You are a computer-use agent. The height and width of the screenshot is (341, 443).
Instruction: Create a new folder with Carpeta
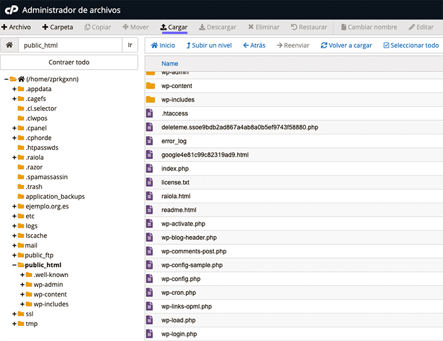coord(58,27)
